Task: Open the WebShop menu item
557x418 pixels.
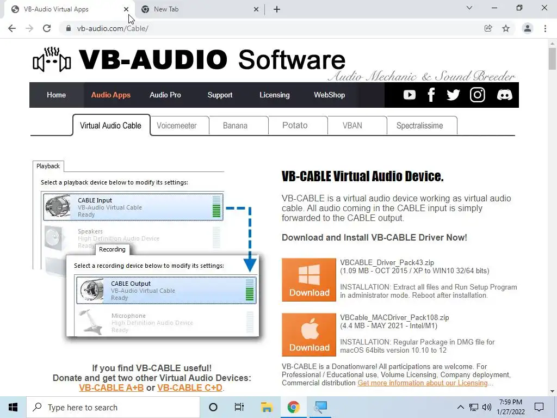Action: pos(329,95)
